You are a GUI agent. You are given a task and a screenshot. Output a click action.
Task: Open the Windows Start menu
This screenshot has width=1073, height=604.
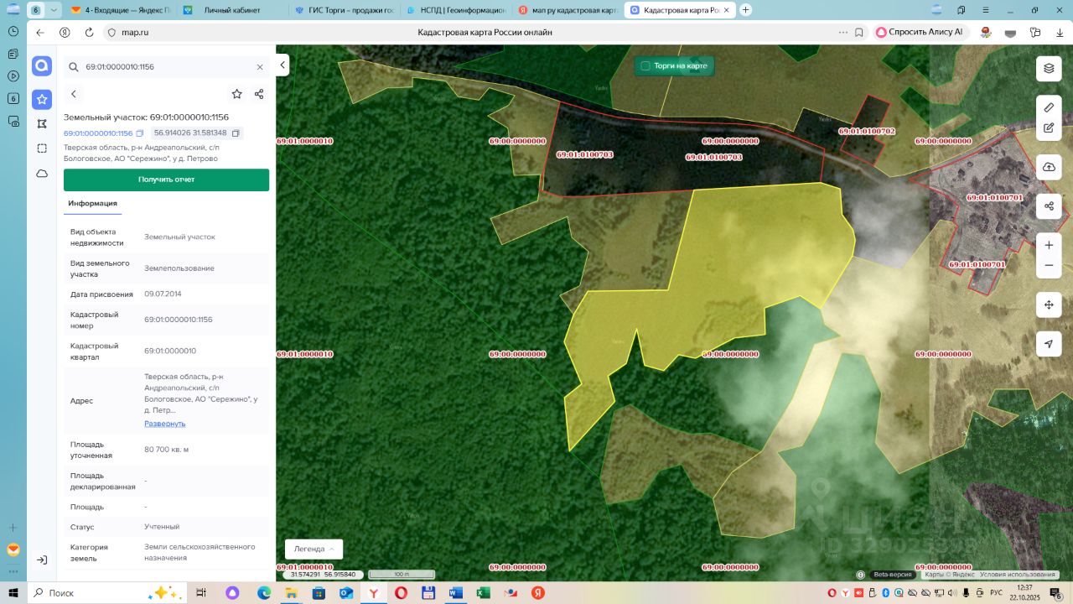(x=13, y=592)
